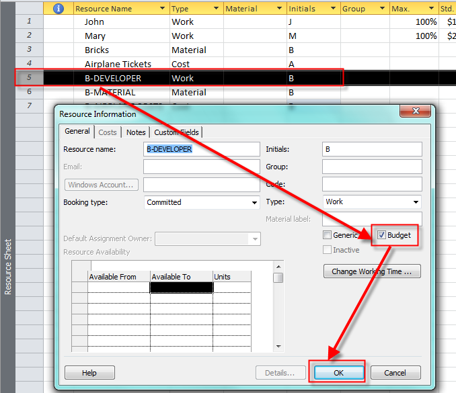Screen dimensions: 456x393
Task: Click the Group input field in dialog
Action: pos(371,167)
